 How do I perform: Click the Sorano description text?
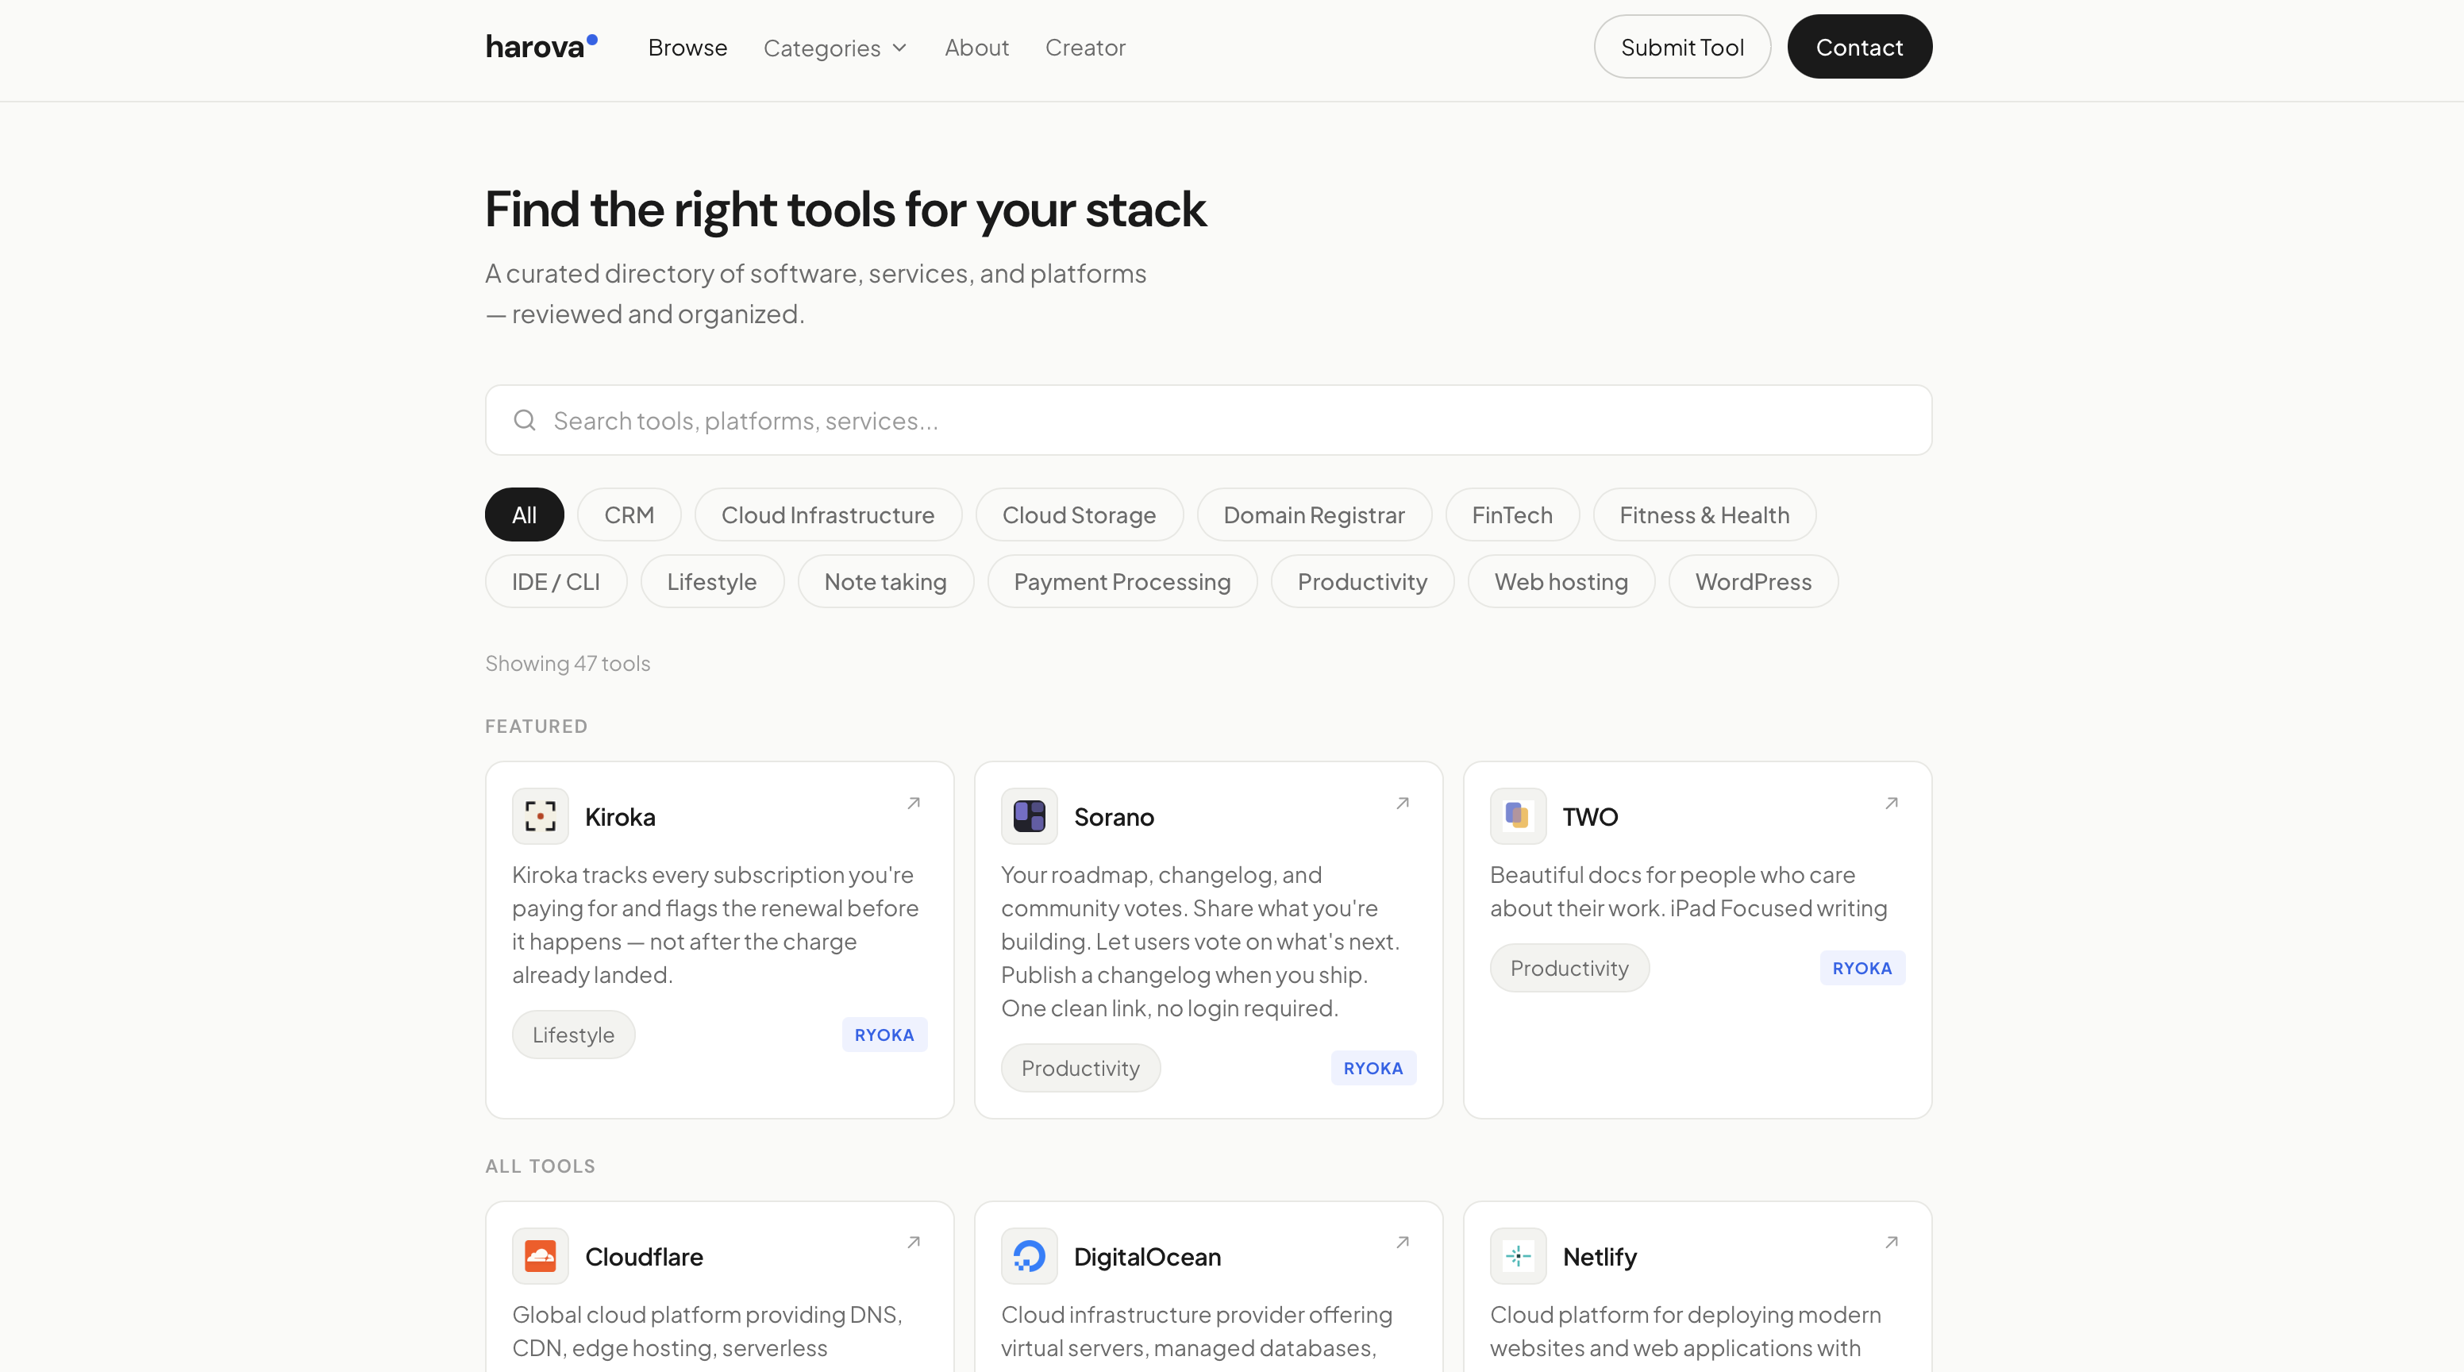[x=1200, y=942]
